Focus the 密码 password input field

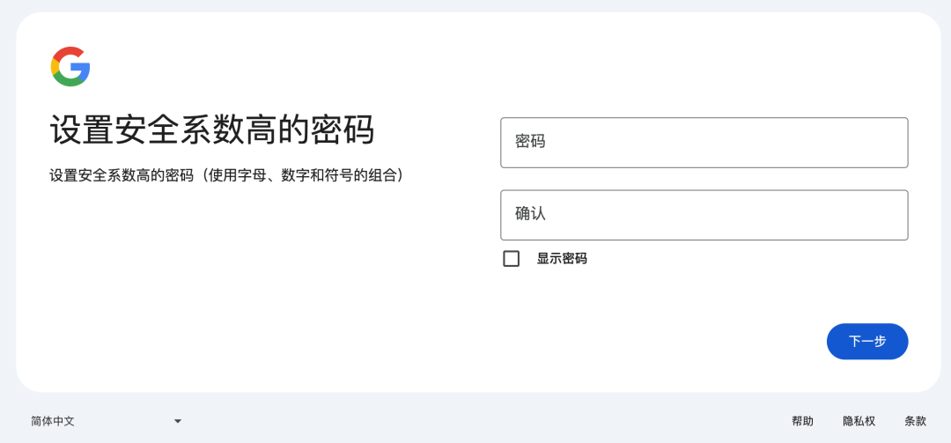[704, 143]
